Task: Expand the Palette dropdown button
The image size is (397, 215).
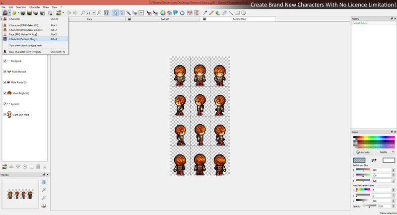Action: coord(385,152)
